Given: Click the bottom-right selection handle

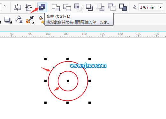Looking at the screenshot, I should click(x=89, y=102).
